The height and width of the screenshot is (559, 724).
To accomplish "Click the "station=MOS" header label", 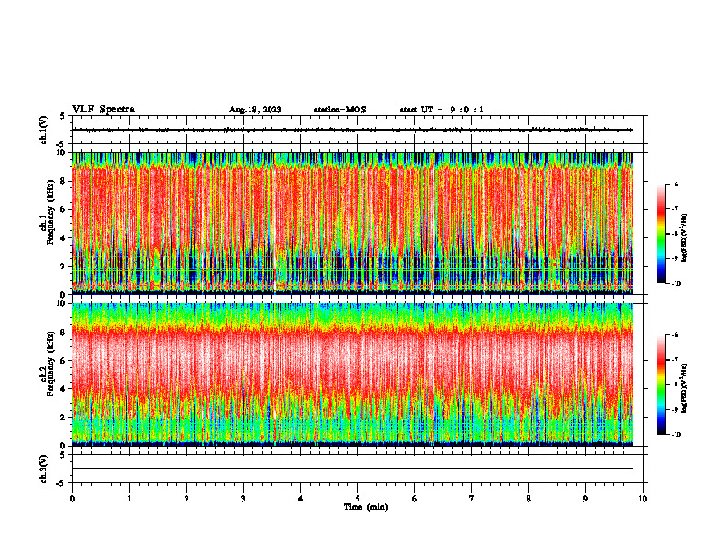I will pos(340,110).
